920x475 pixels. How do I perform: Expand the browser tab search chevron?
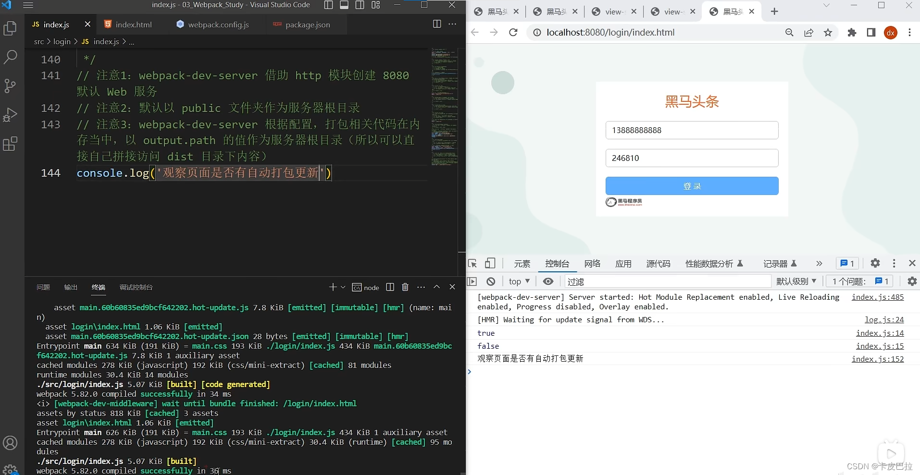click(826, 5)
